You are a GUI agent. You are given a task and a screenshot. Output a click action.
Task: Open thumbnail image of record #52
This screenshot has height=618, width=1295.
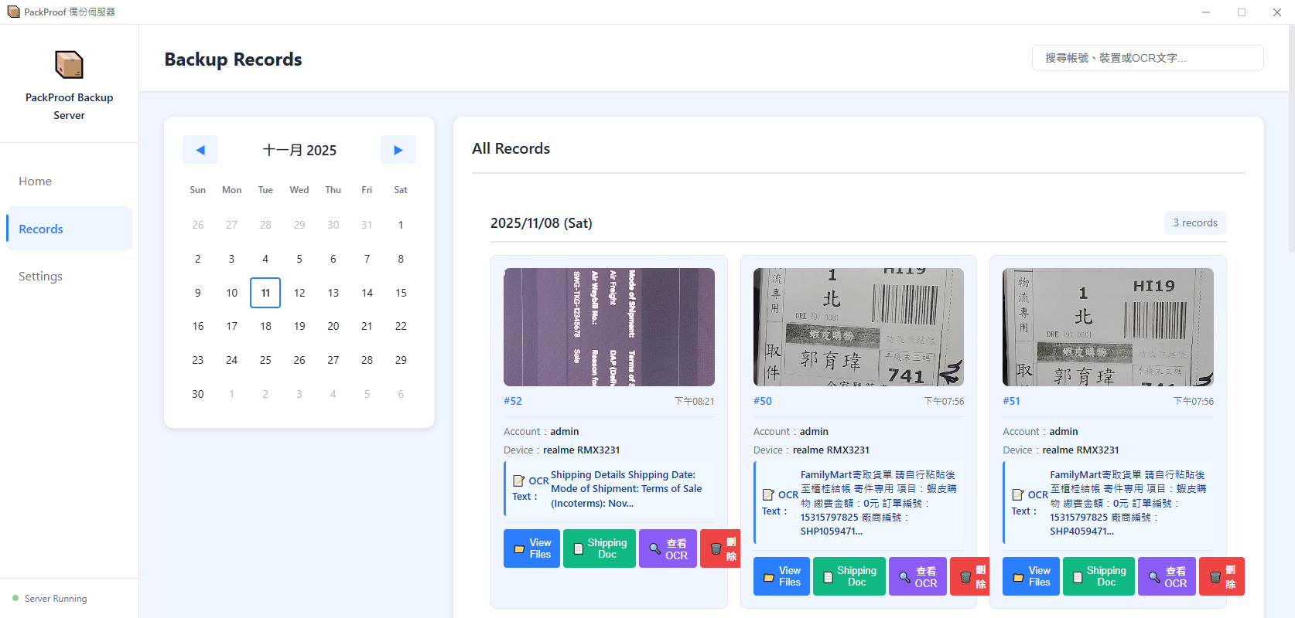(609, 327)
